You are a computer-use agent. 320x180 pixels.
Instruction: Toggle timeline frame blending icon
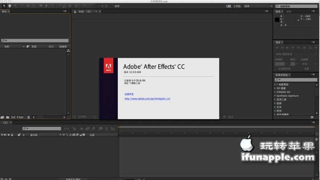(x=88, y=129)
